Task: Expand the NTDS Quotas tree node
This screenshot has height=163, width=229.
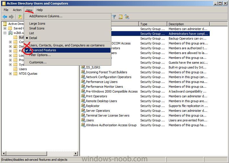Action: coord(10,74)
